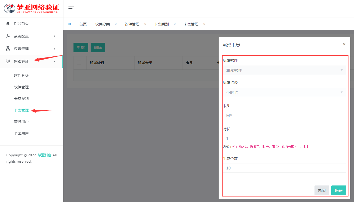Switch to the 软件管理 tab
The height and width of the screenshot is (202, 354).
(132, 24)
